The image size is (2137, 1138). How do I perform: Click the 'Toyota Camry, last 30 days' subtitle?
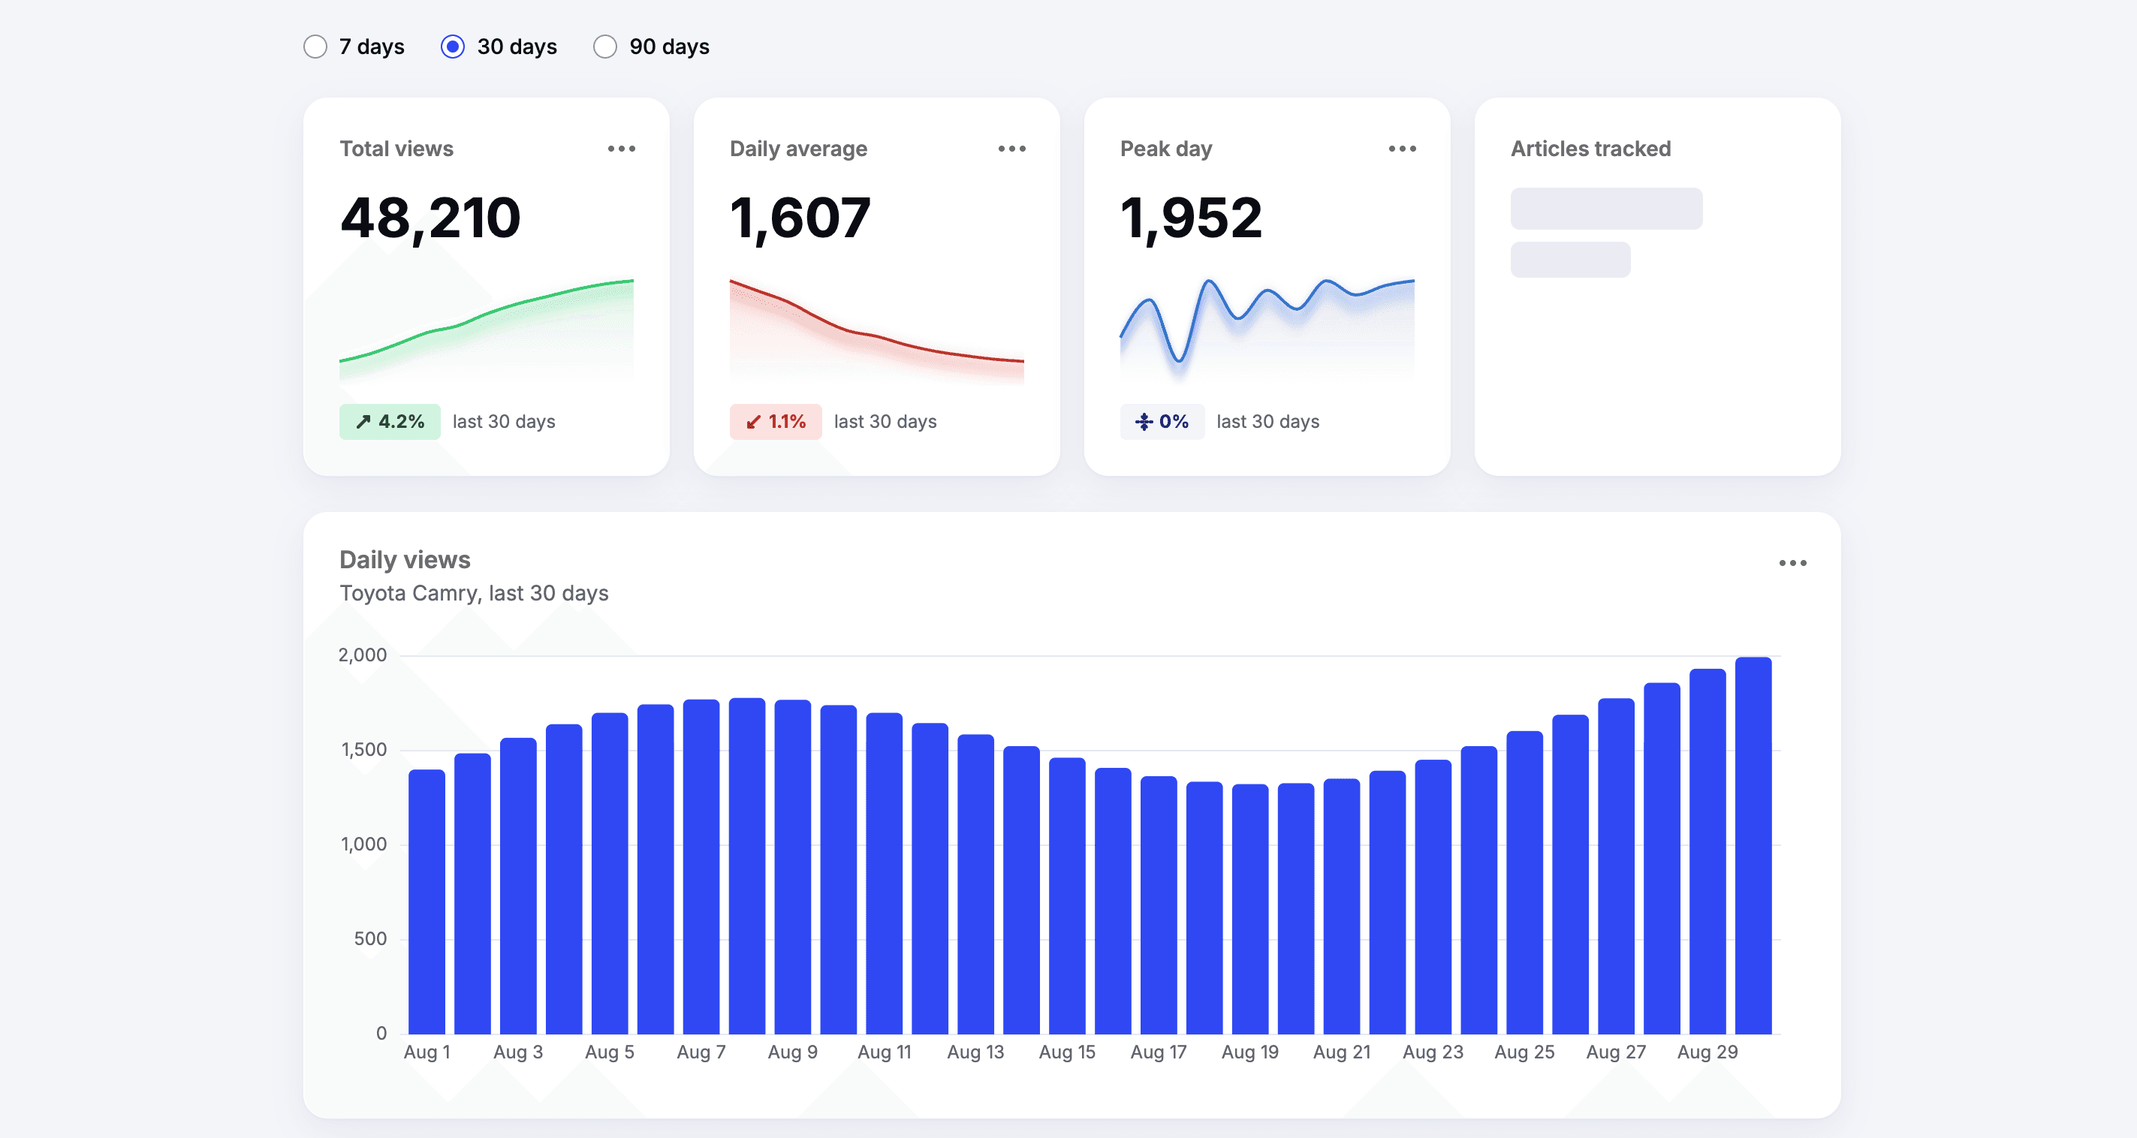(x=474, y=593)
